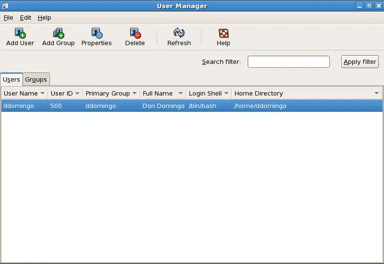This screenshot has width=384, height=264.
Task: Click the Apply filter button
Action: 360,62
